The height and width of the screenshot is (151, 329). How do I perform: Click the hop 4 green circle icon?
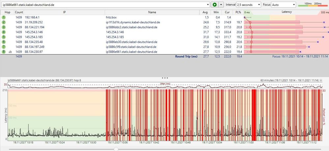click(x=4, y=32)
